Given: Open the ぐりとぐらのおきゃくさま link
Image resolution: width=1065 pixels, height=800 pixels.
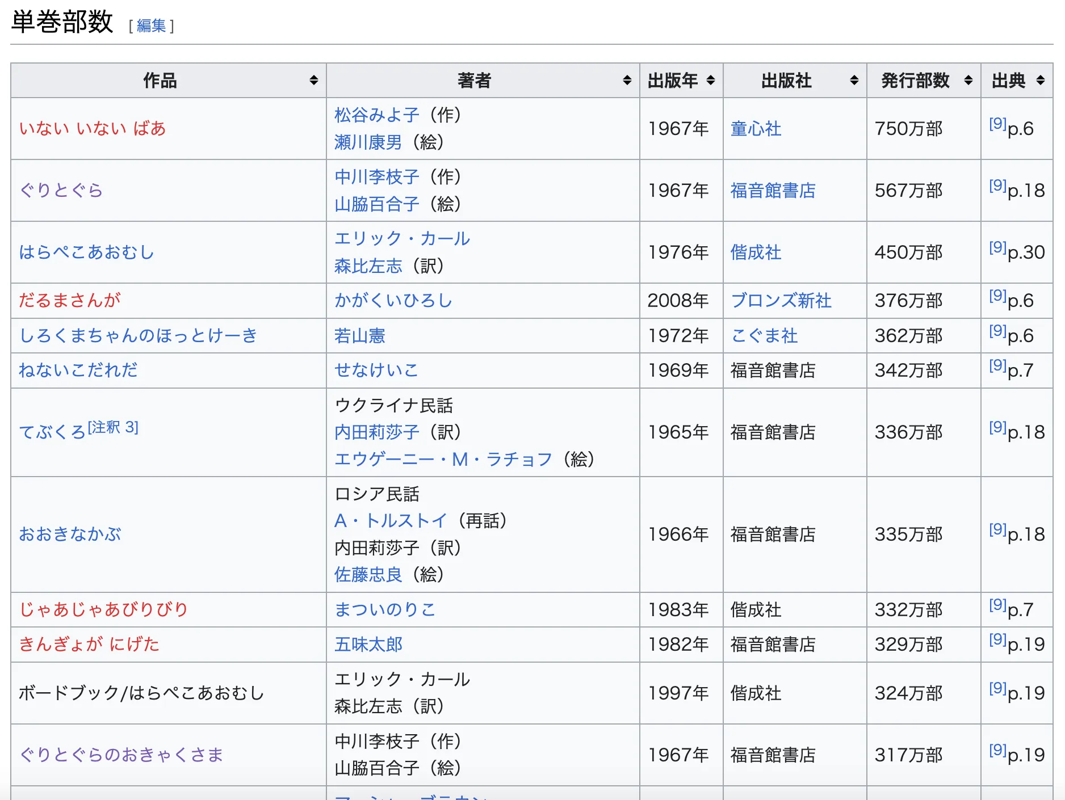Looking at the screenshot, I should [x=121, y=755].
